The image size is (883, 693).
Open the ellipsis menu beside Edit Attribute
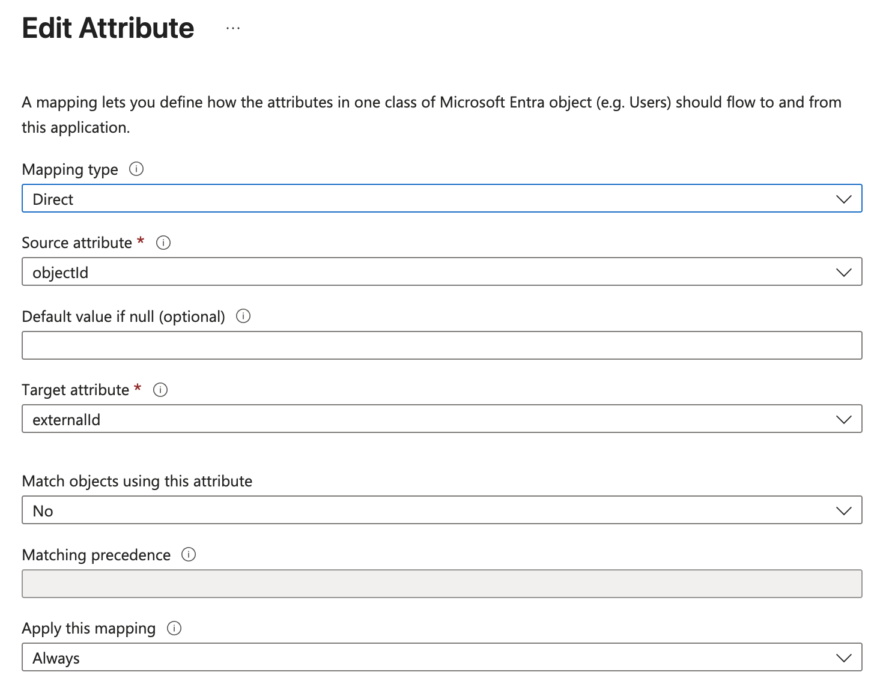[x=233, y=28]
